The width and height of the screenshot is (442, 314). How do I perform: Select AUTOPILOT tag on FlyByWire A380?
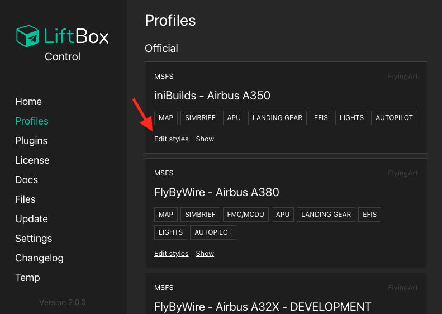213,232
